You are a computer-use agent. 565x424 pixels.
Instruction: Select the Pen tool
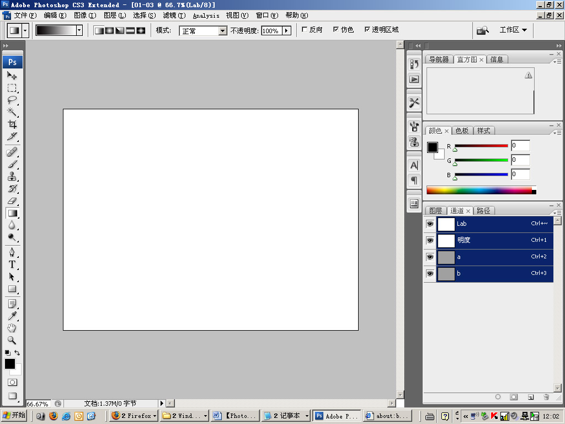(12, 252)
